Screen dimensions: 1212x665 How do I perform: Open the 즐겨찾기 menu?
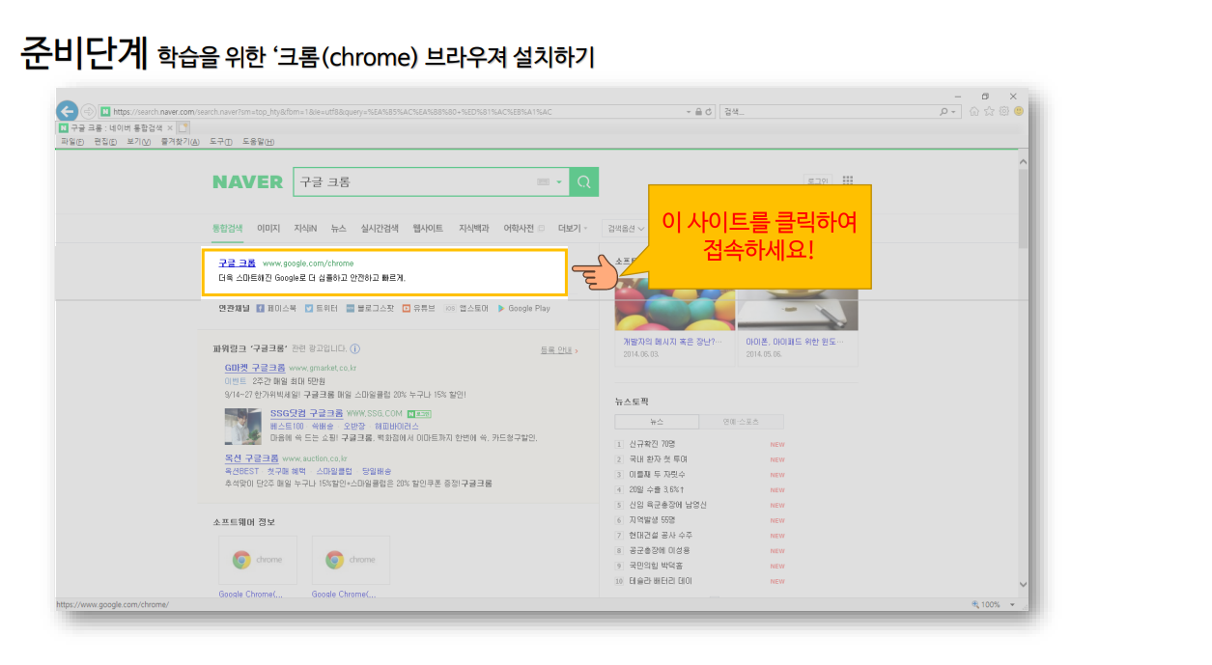[180, 142]
